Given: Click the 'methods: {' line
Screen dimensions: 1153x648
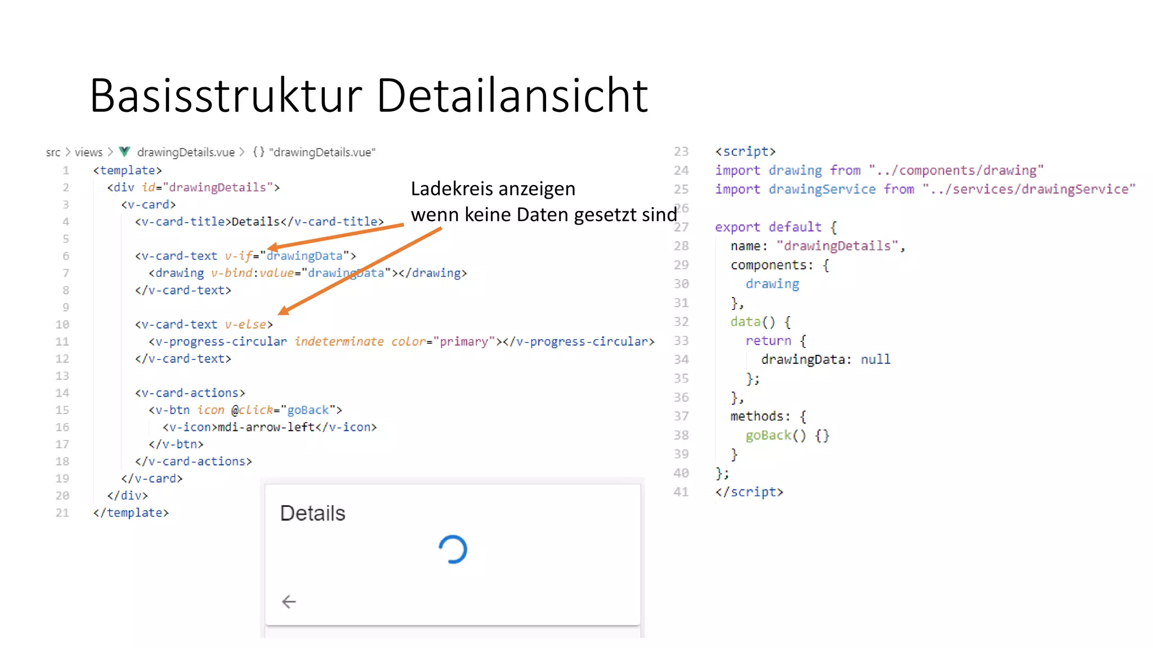Looking at the screenshot, I should [x=768, y=416].
